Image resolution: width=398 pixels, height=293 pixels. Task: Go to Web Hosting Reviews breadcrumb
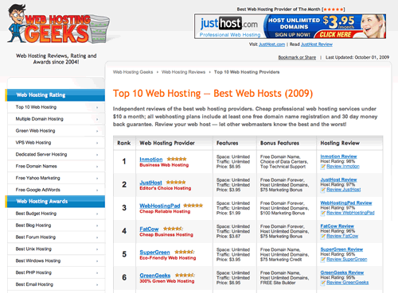click(x=183, y=72)
